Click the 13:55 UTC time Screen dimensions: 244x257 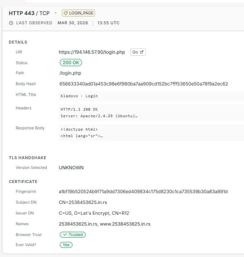point(108,23)
